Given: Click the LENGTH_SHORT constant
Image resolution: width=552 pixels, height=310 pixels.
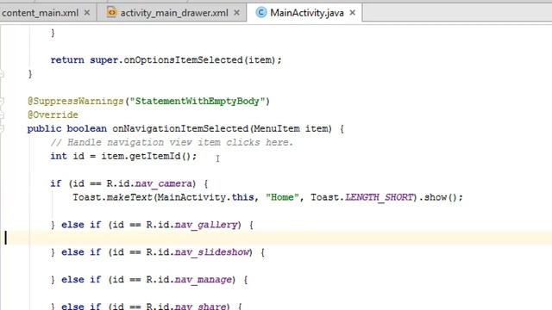Looking at the screenshot, I should pyautogui.click(x=379, y=197).
